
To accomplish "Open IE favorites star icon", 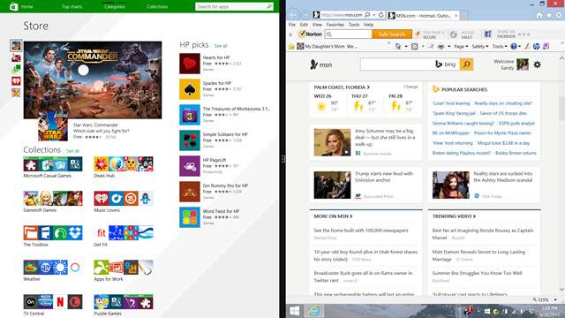I will coord(549,15).
